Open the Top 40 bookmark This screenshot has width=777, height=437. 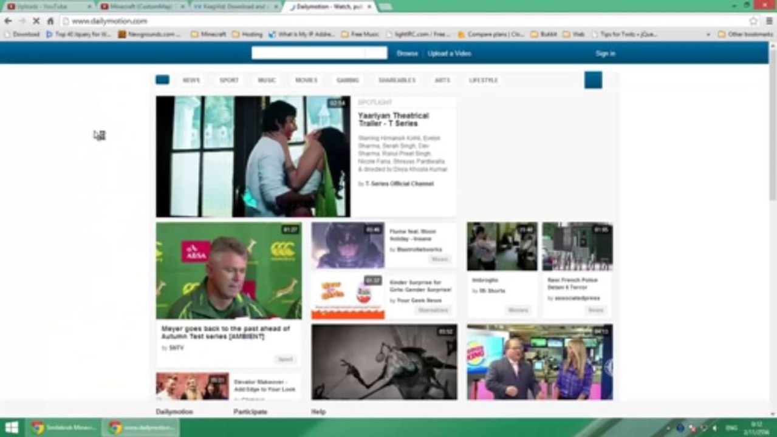tap(79, 35)
